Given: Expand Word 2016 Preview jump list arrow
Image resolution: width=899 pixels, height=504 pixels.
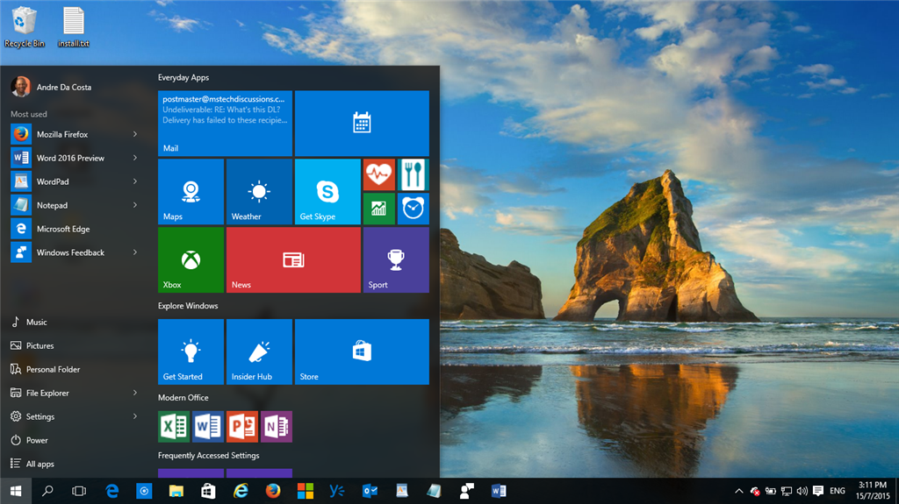Looking at the screenshot, I should pos(135,158).
